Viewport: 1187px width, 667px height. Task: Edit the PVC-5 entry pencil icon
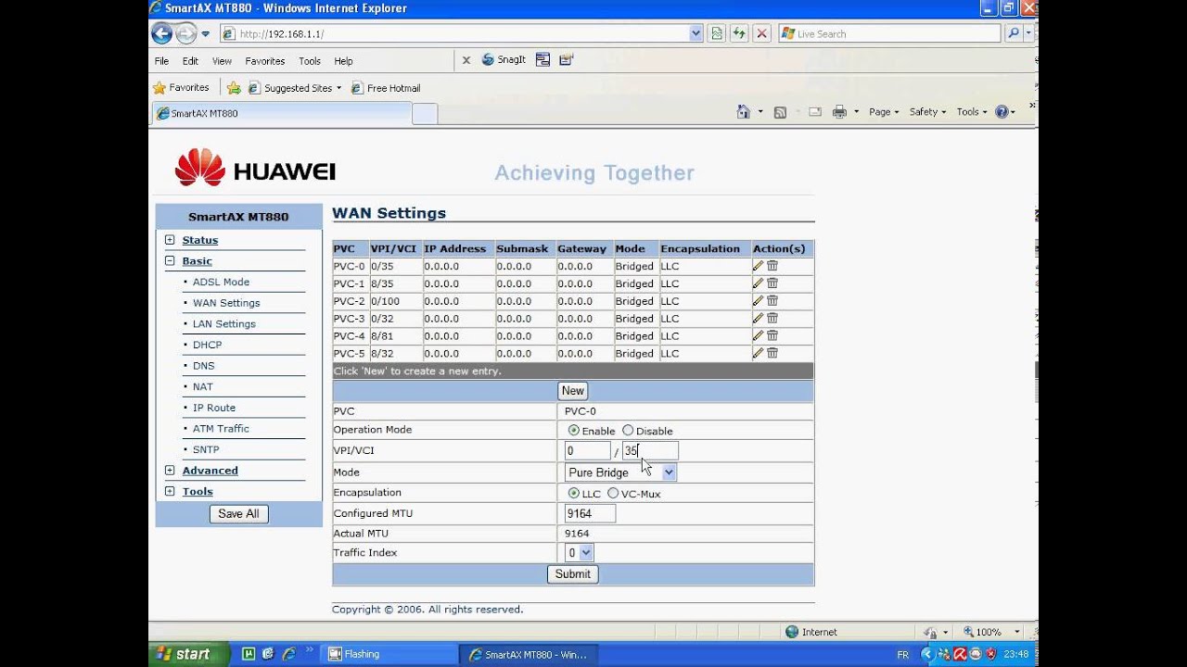click(758, 353)
